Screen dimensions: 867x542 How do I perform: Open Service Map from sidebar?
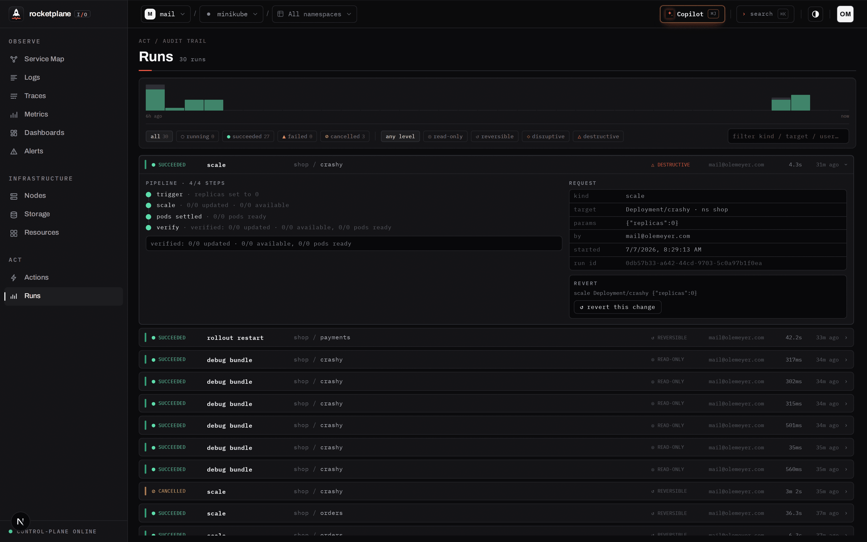click(x=63, y=59)
